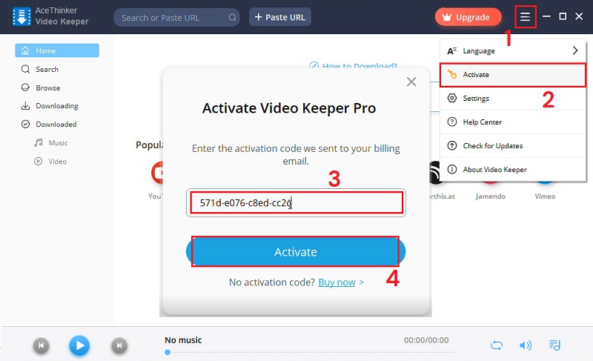Viewport: 593px width, 361px height.
Task: Click the previous track button
Action: coord(42,345)
